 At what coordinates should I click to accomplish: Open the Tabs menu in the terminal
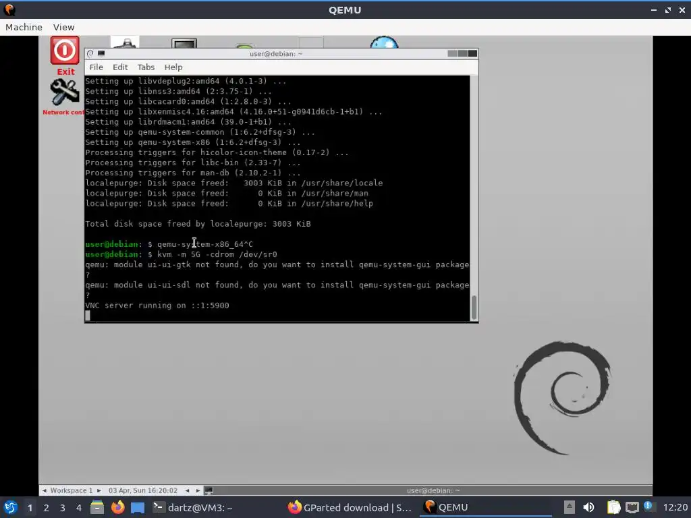(x=146, y=67)
